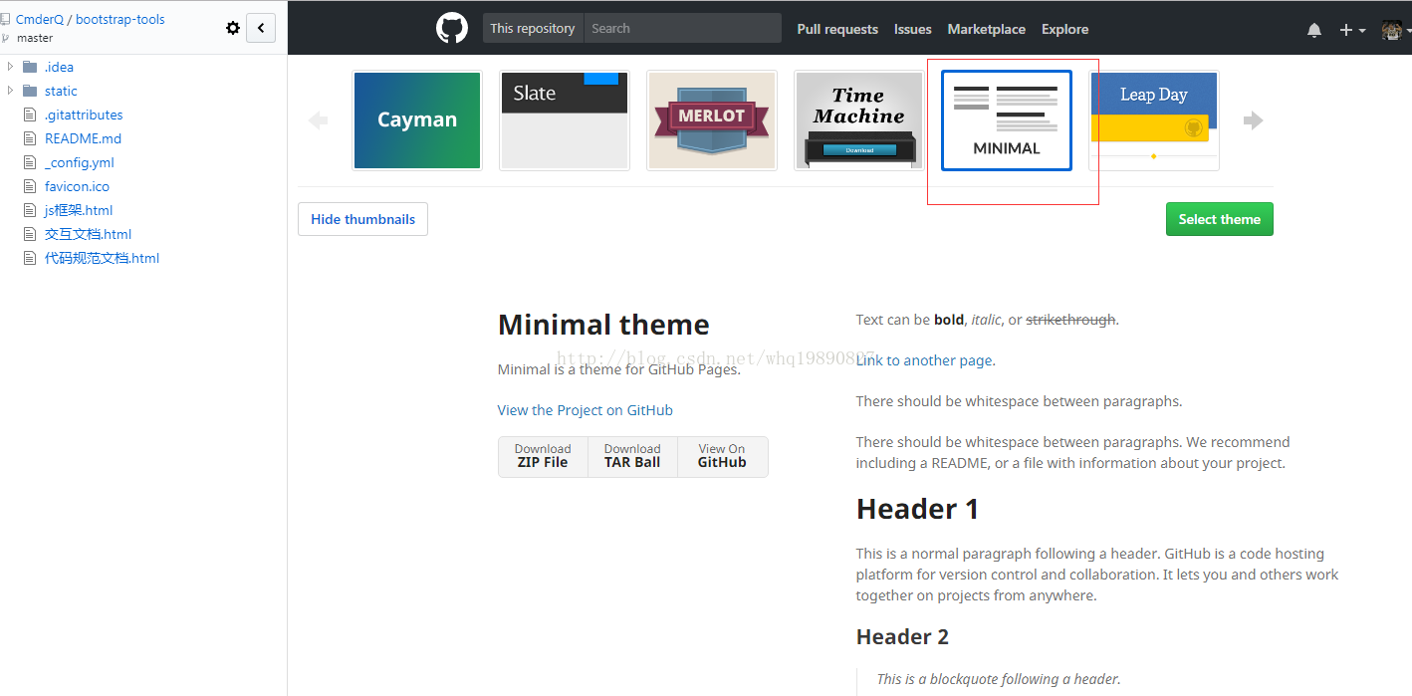This screenshot has width=1412, height=696.
Task: Click file icon next to README.md
Action: click(x=30, y=138)
